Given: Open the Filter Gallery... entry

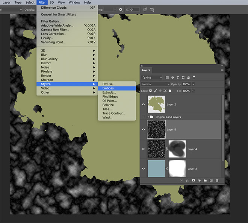Looking at the screenshot, I should click(x=52, y=21).
